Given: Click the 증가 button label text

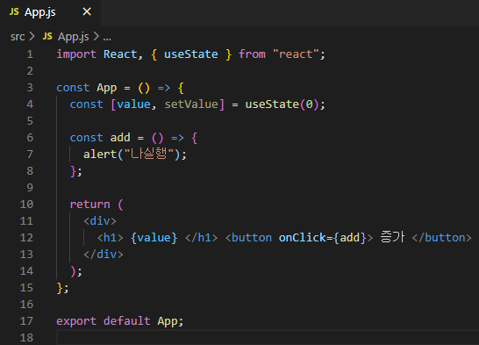Looking at the screenshot, I should pos(392,237).
